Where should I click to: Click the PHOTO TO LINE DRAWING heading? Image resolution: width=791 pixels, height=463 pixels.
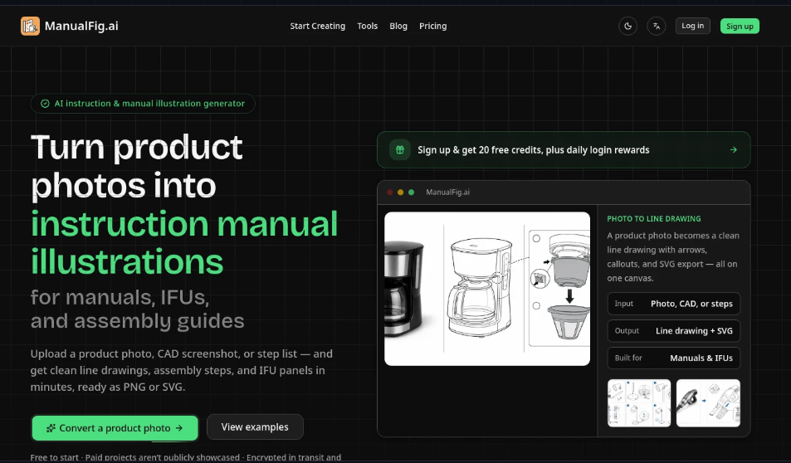click(x=654, y=219)
